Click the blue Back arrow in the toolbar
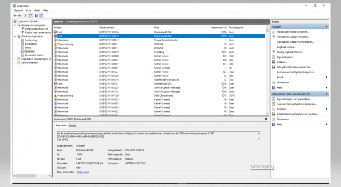 click(15, 15)
